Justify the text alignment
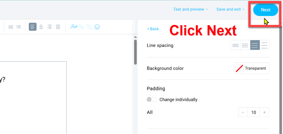 pyautogui.click(x=58, y=27)
